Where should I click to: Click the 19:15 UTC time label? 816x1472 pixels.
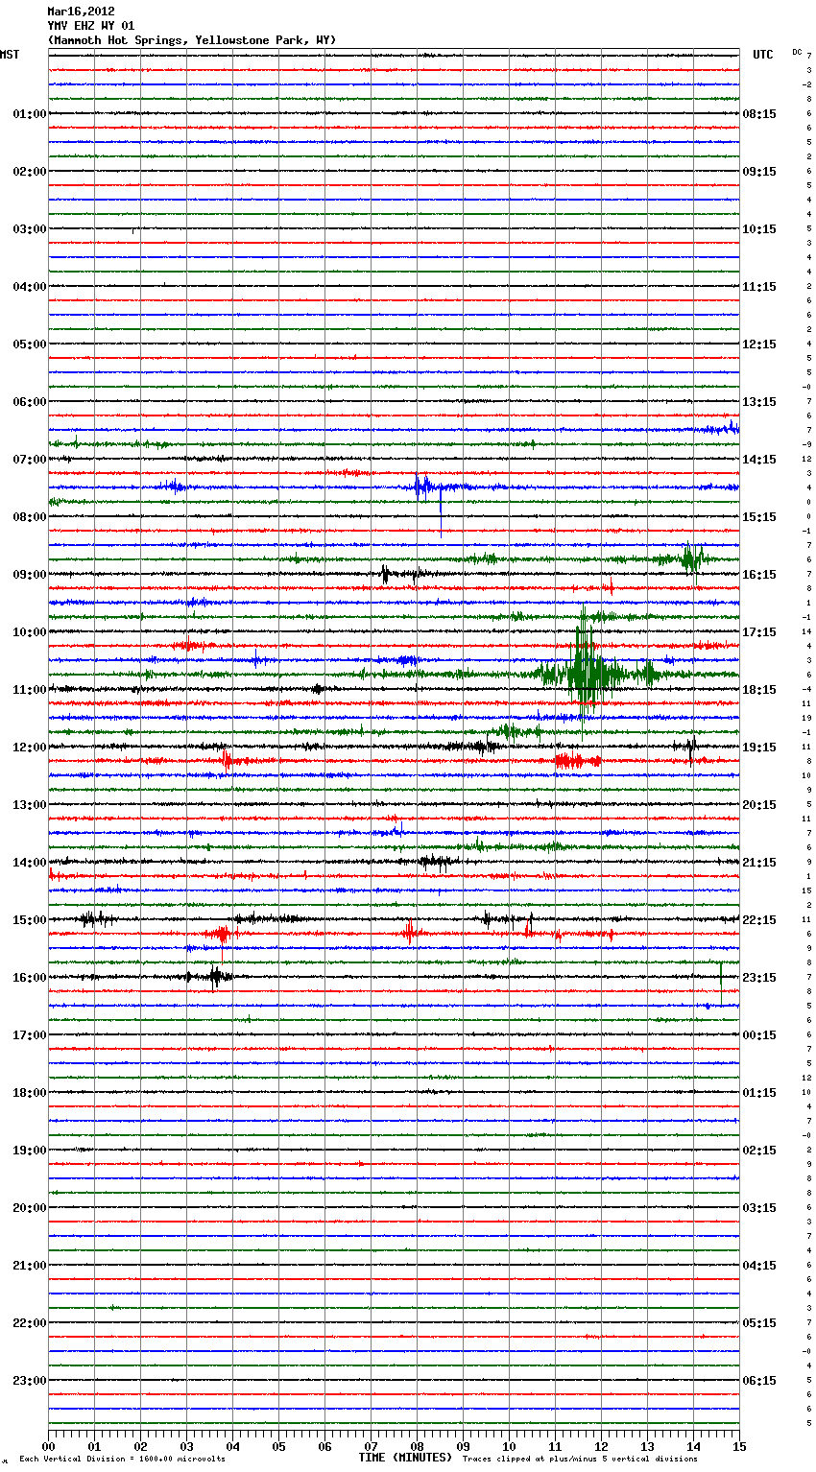[x=759, y=748]
